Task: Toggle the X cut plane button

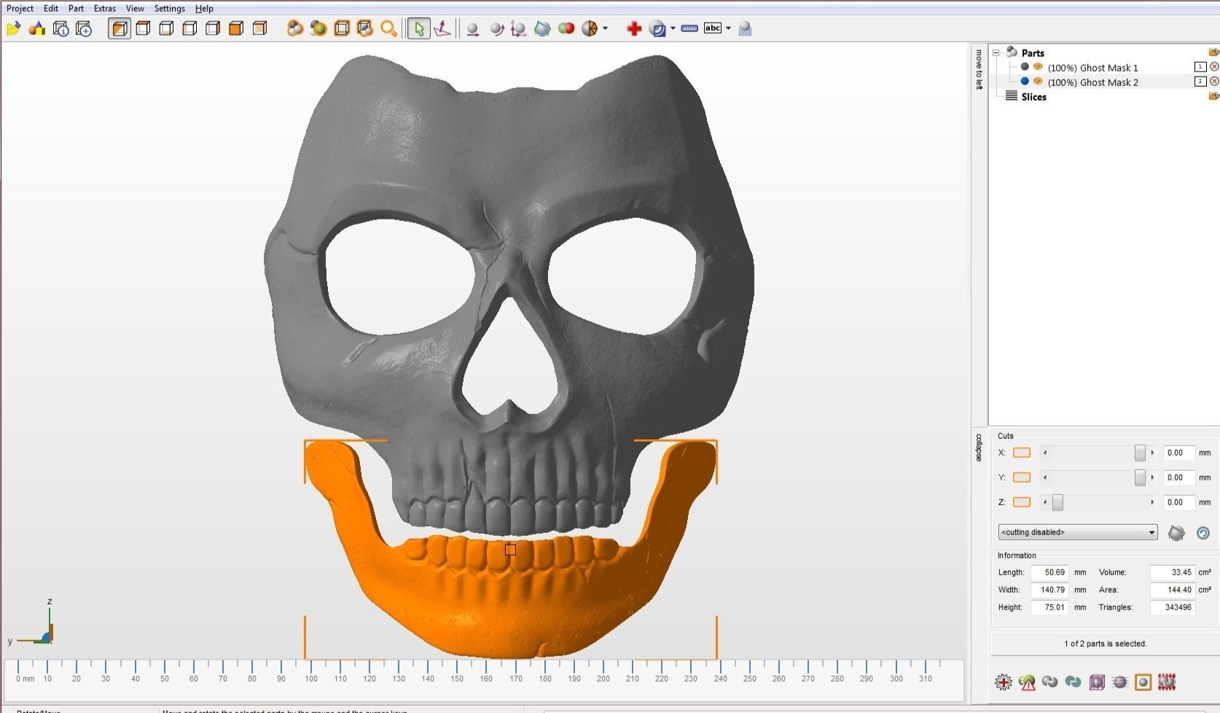Action: (x=1022, y=453)
